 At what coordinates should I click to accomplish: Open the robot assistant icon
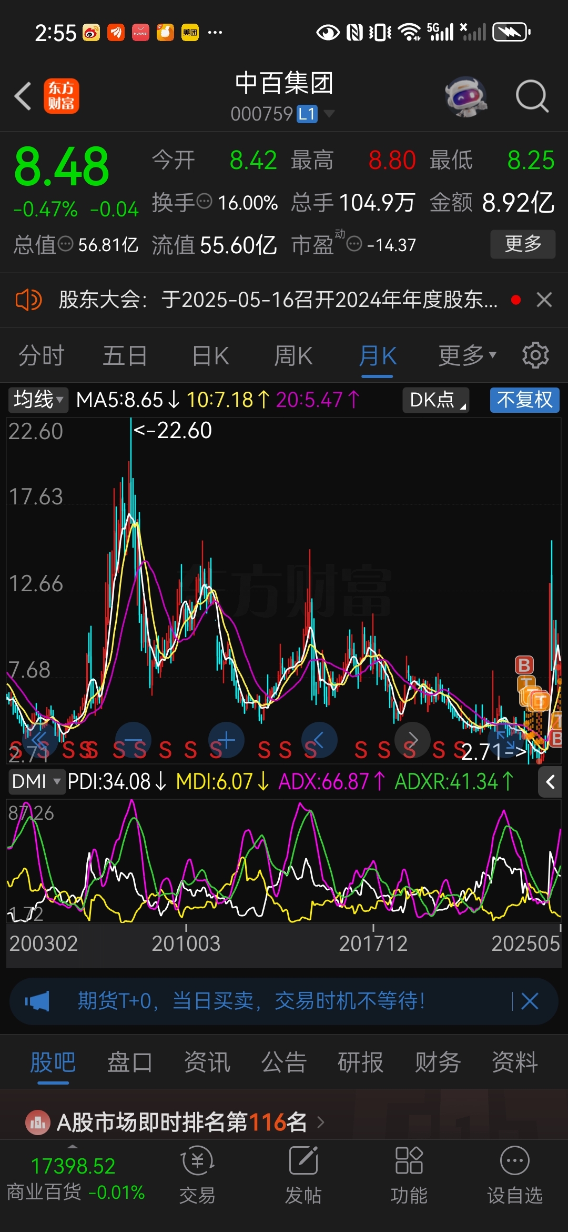tap(466, 97)
